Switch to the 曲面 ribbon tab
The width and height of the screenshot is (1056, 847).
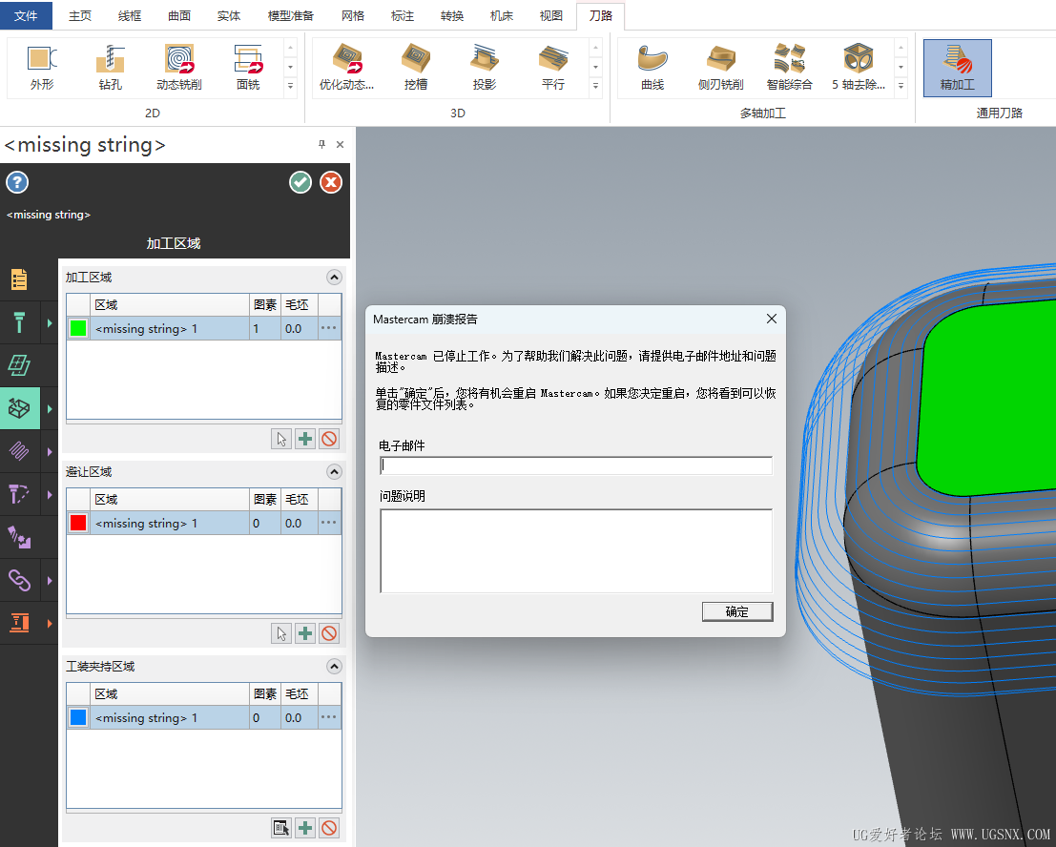point(179,15)
